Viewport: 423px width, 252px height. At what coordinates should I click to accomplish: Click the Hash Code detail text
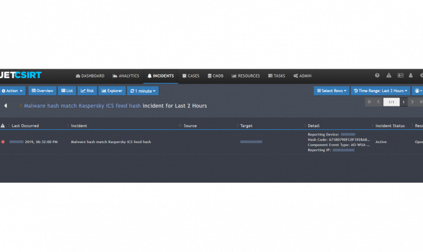[x=338, y=140]
